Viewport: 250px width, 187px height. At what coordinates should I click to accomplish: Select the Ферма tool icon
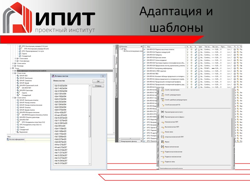162,142
